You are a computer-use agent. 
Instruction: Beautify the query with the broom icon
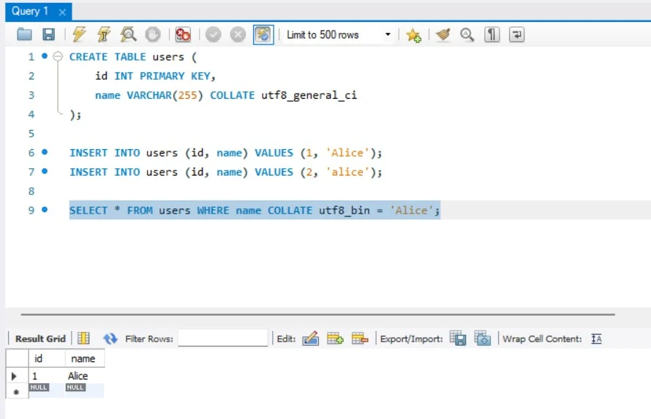pyautogui.click(x=443, y=34)
